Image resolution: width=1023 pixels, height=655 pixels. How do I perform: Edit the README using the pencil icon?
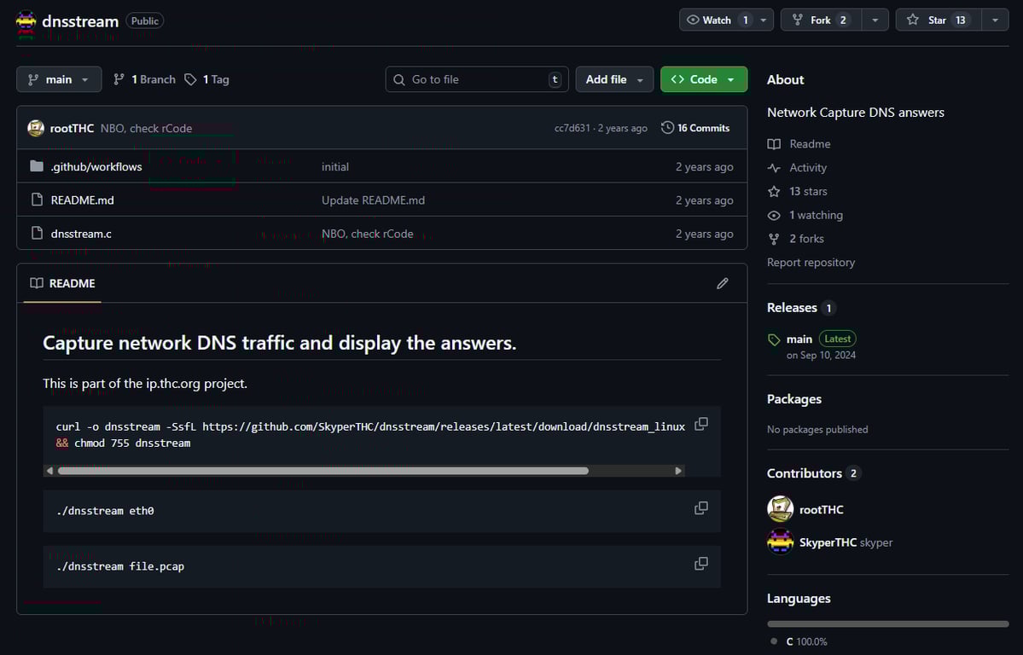(722, 283)
